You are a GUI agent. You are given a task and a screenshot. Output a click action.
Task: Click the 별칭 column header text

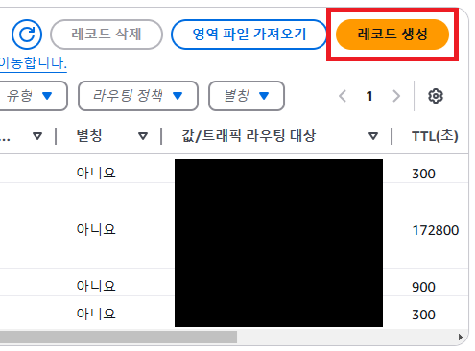click(89, 136)
